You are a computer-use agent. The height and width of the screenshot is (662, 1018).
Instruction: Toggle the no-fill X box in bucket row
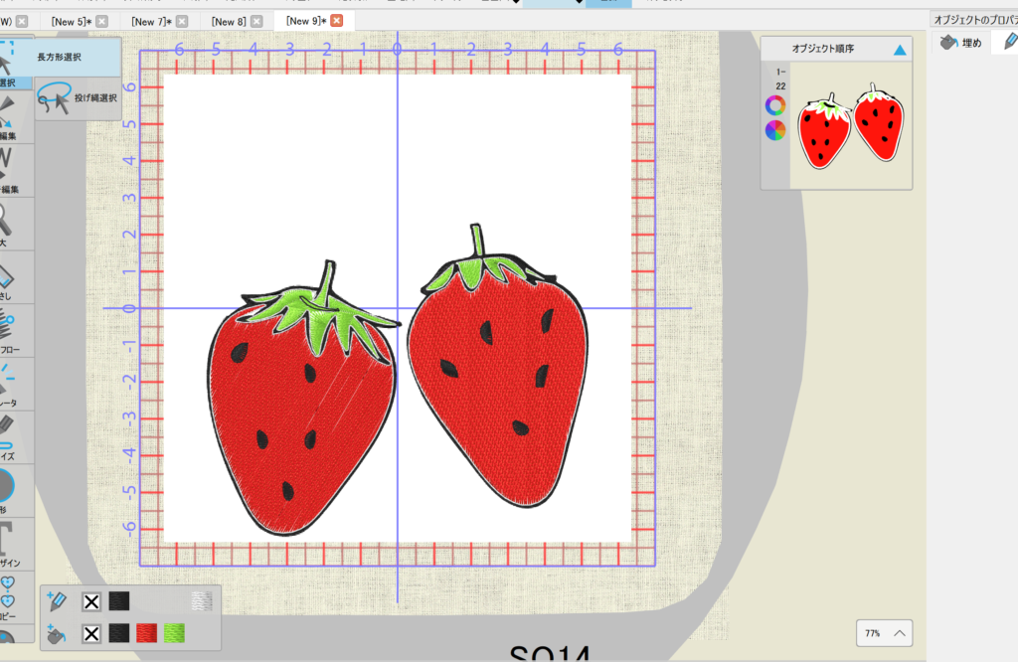click(x=91, y=633)
